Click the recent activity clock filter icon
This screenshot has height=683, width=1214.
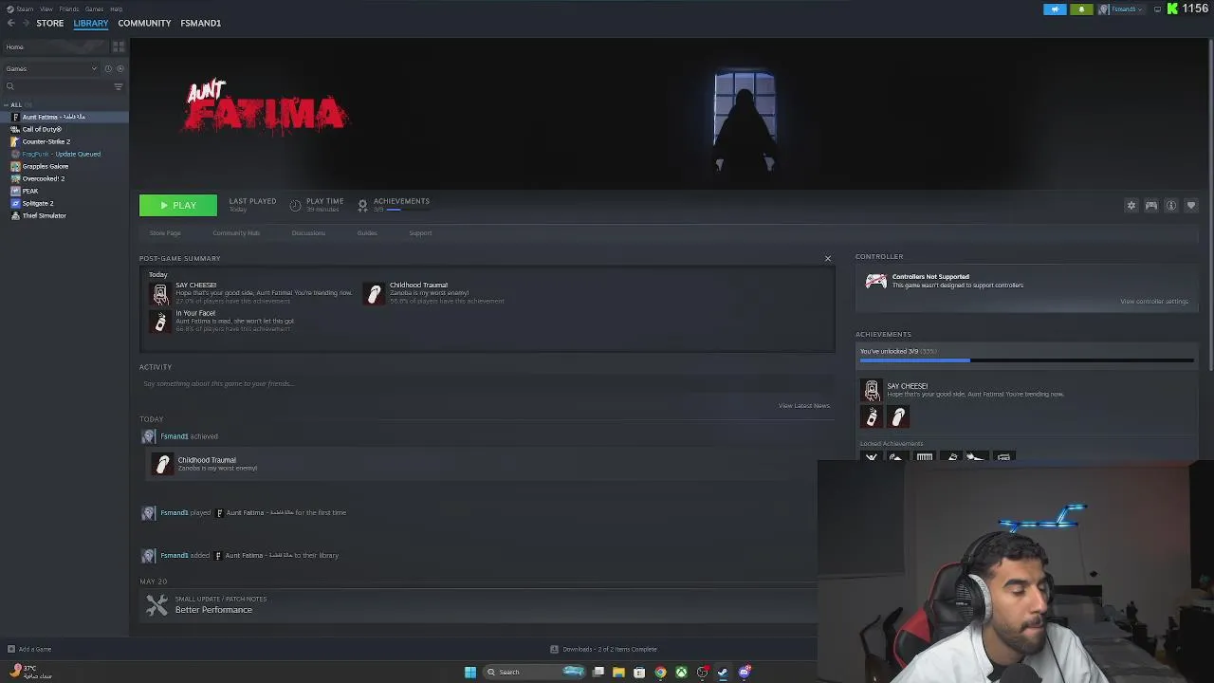click(108, 68)
